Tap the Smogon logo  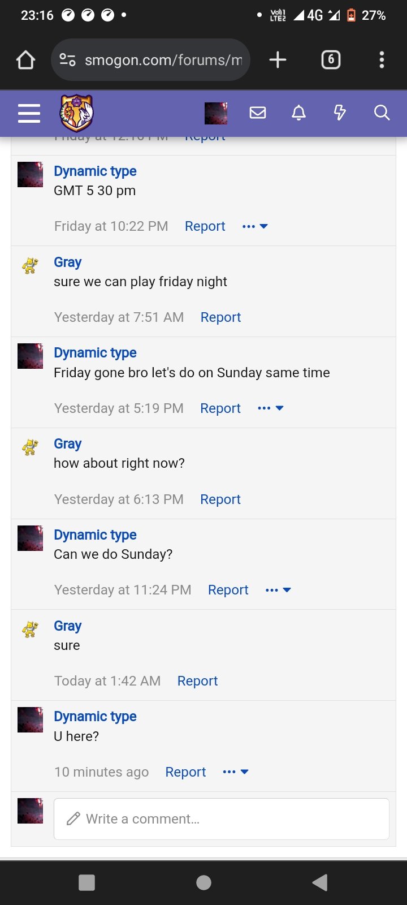click(x=76, y=113)
